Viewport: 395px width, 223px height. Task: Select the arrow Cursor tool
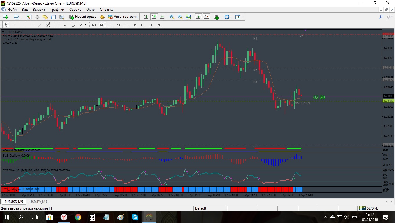[6, 25]
